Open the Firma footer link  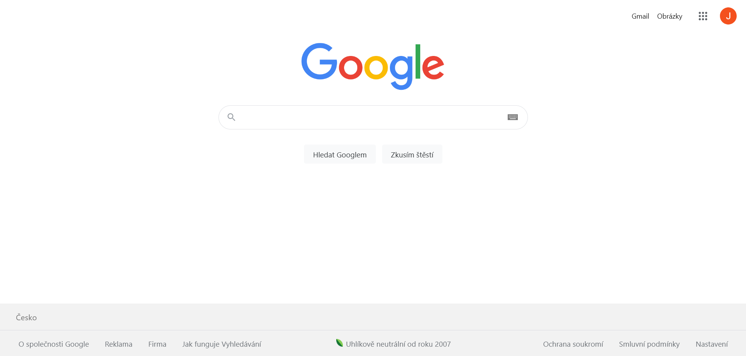point(157,344)
